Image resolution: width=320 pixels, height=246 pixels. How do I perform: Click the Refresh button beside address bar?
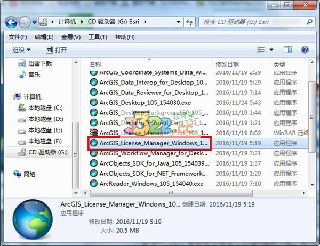pos(189,22)
